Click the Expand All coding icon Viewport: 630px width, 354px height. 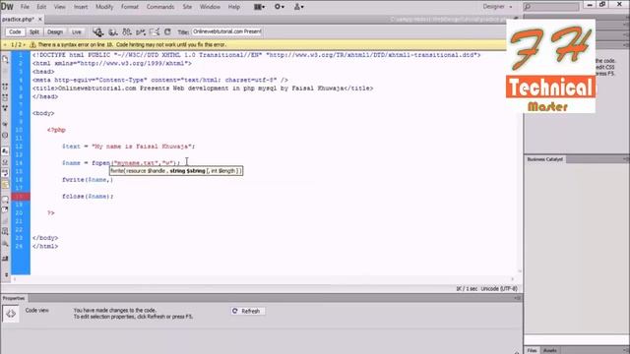point(5,108)
